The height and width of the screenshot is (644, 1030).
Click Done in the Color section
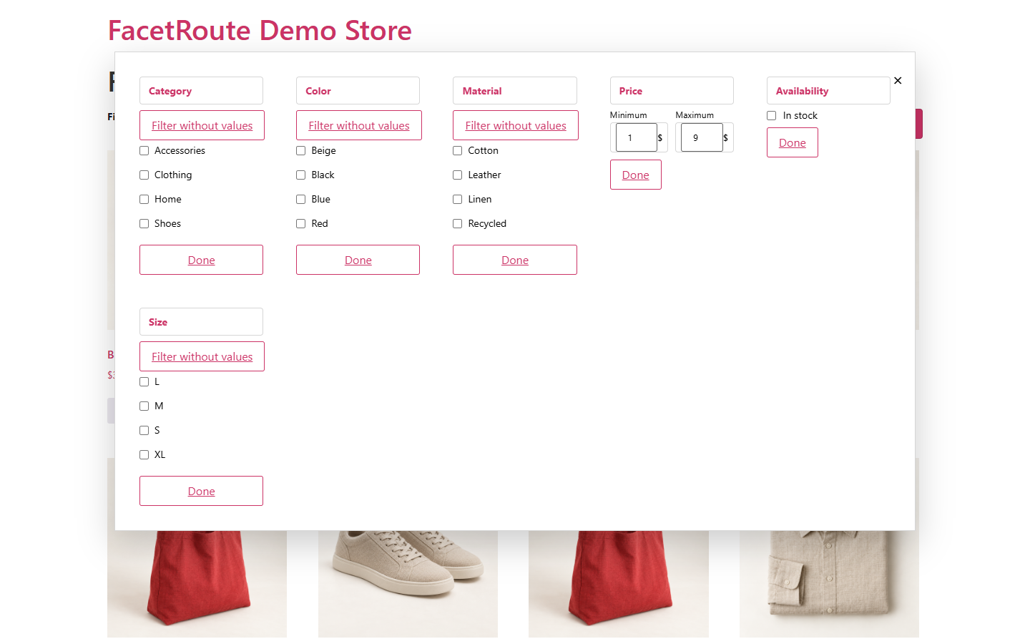(358, 260)
